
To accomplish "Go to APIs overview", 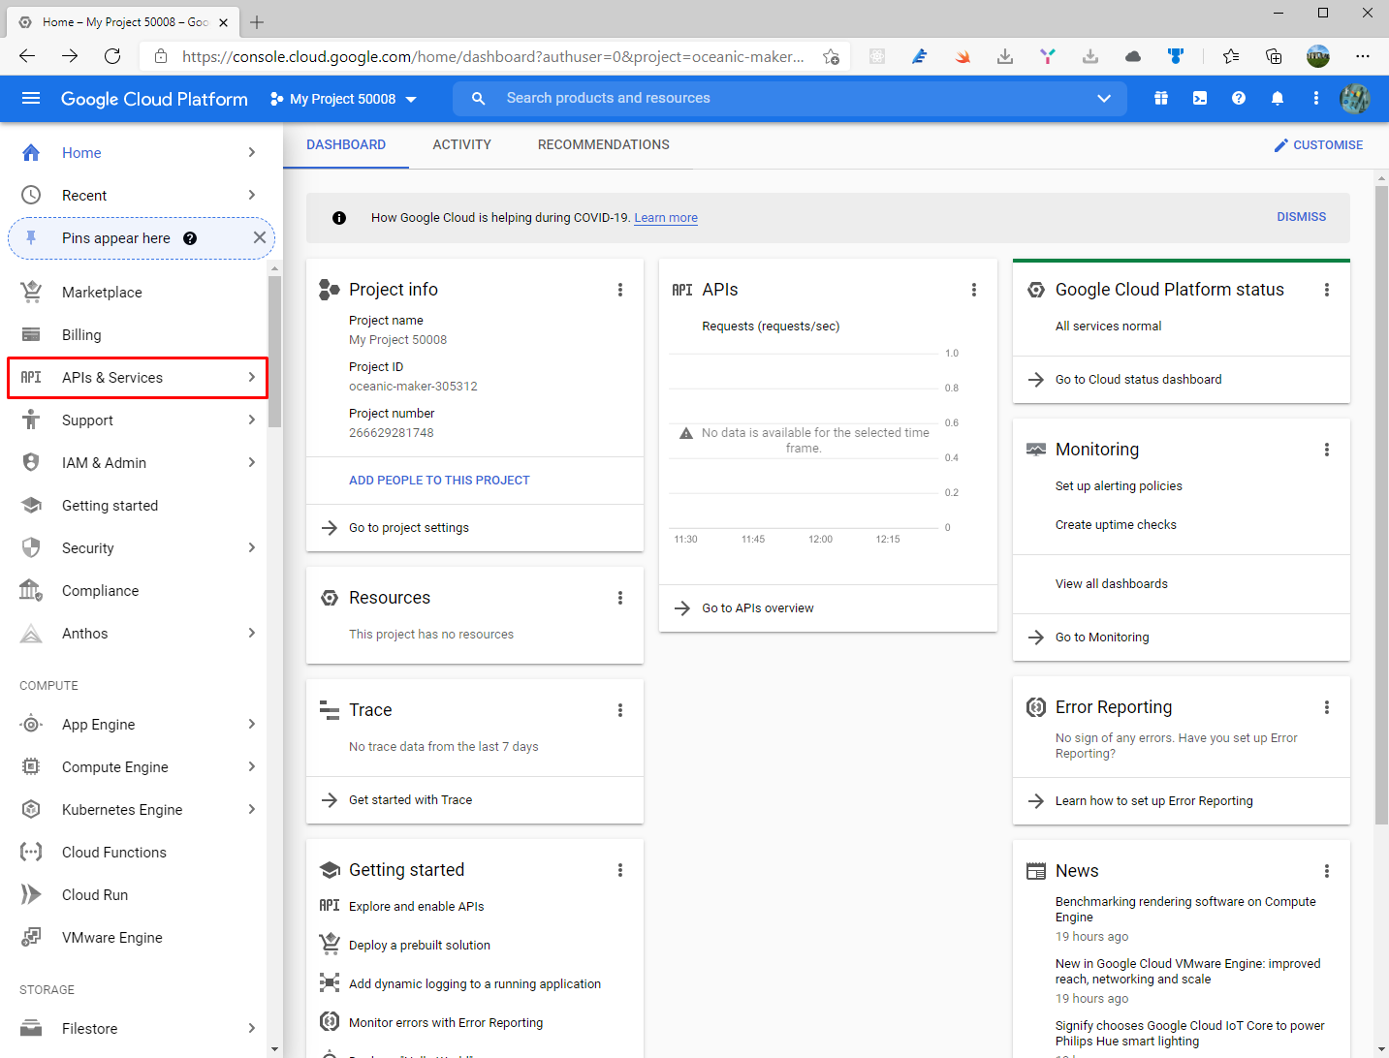I will 757,607.
